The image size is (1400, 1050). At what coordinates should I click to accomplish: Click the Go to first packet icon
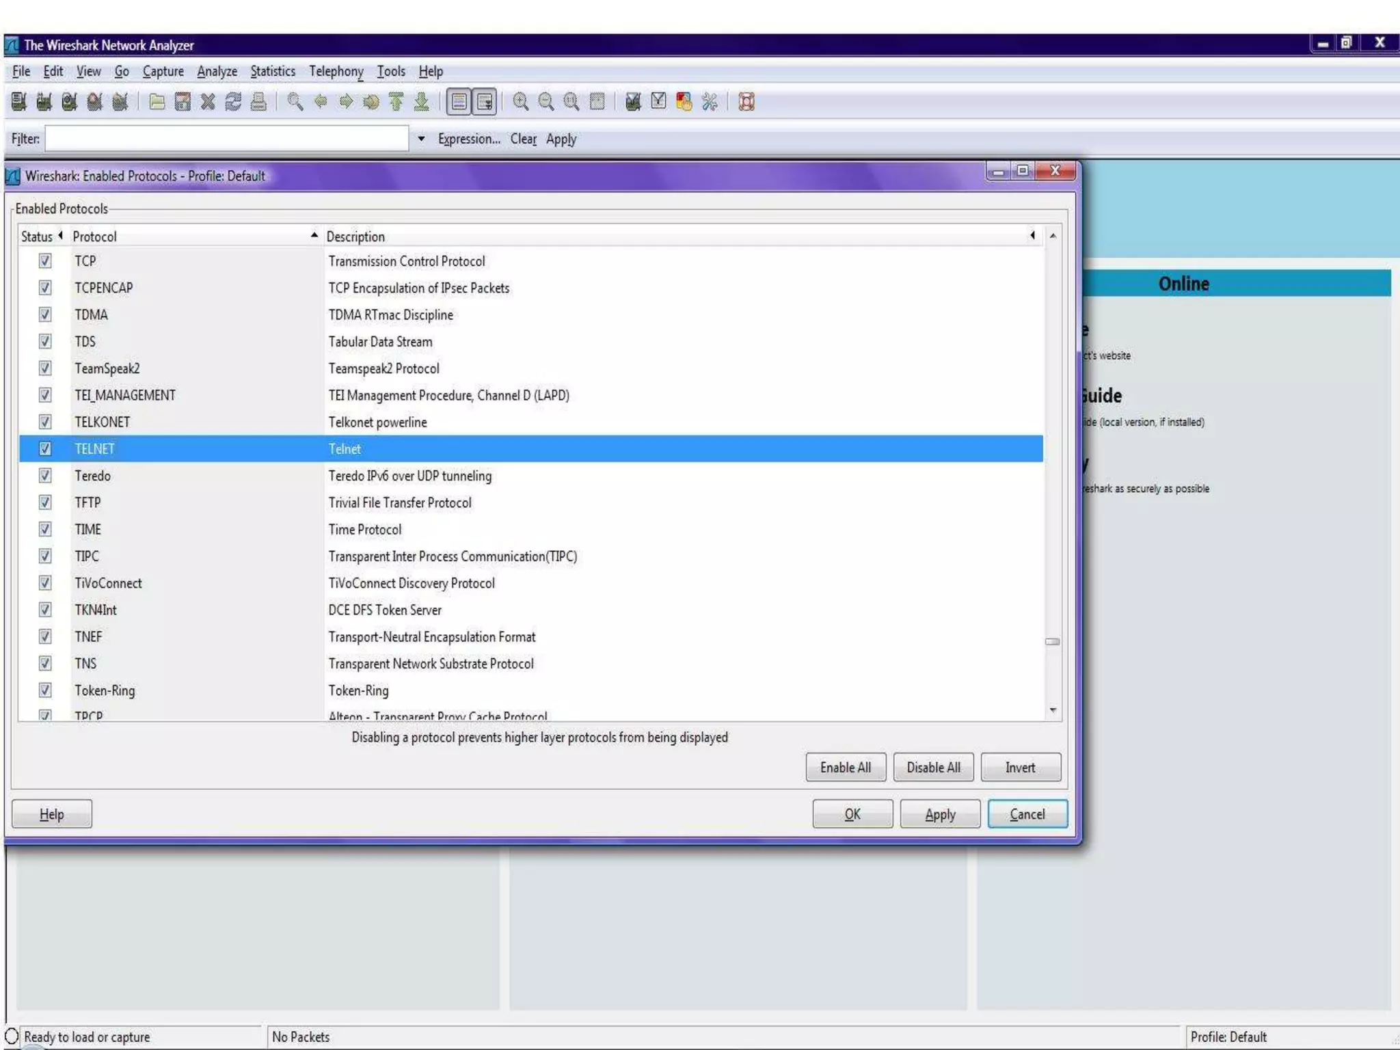pyautogui.click(x=396, y=103)
